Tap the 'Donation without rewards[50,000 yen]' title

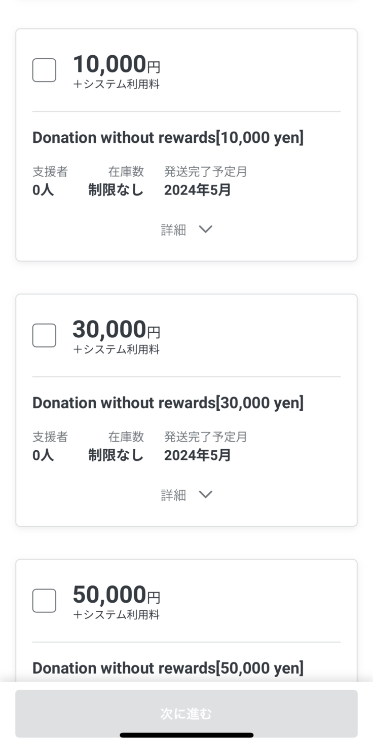coord(168,668)
